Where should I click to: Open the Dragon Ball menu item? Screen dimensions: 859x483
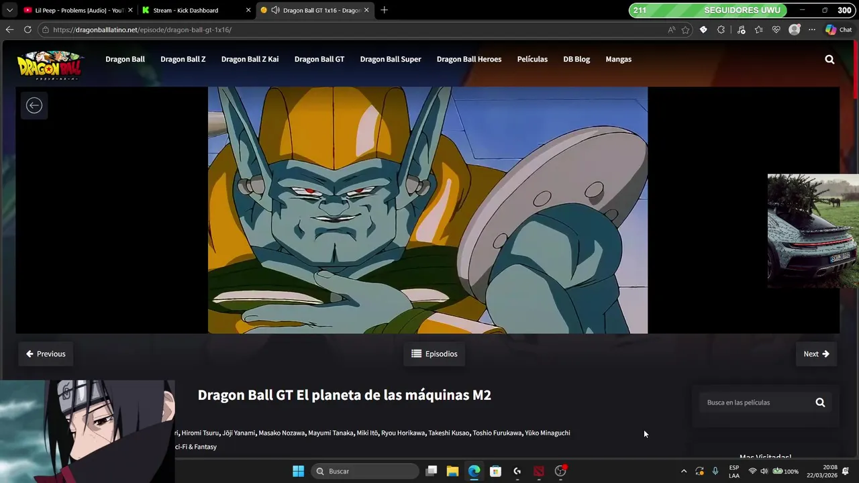coord(125,59)
